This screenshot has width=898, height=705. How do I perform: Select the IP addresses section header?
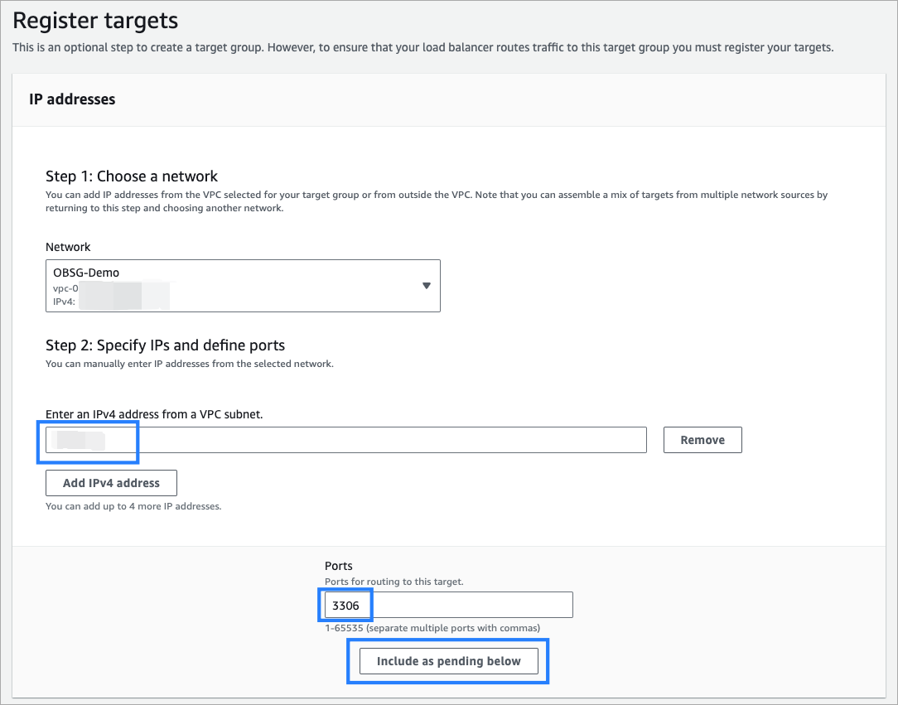[73, 99]
